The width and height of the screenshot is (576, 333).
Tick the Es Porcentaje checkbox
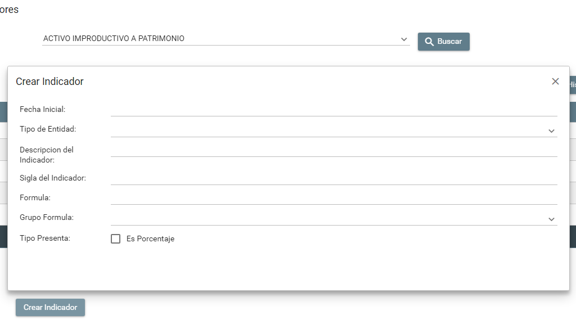pos(116,238)
